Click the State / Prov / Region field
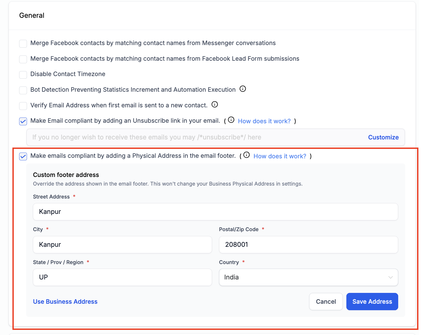This screenshot has height=335, width=423. pyautogui.click(x=122, y=277)
